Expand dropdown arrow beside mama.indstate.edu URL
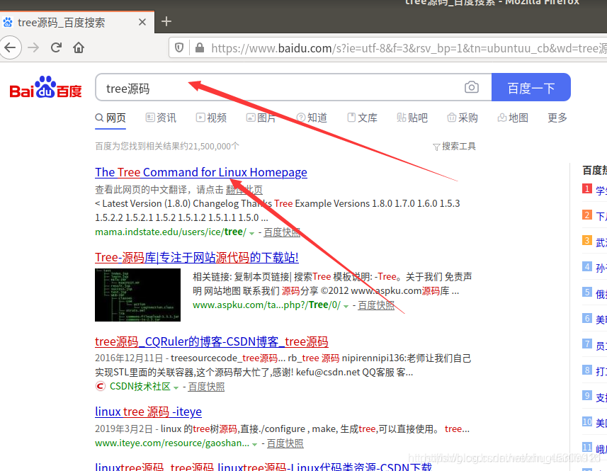Screen dimensions: 607x471 (251, 233)
